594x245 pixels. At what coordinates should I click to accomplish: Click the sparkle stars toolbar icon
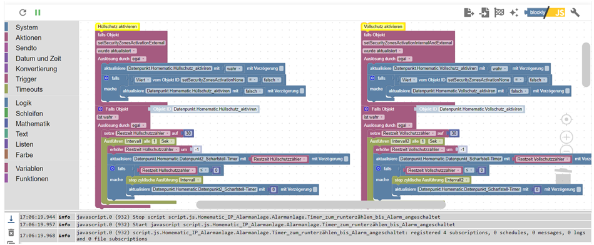(514, 12)
